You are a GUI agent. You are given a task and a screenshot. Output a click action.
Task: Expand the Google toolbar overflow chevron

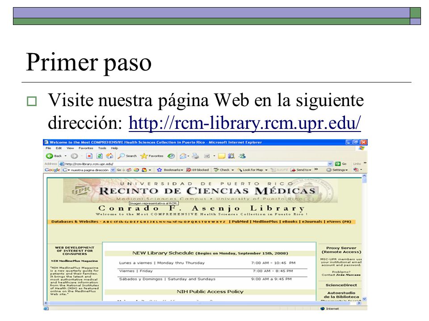point(316,169)
